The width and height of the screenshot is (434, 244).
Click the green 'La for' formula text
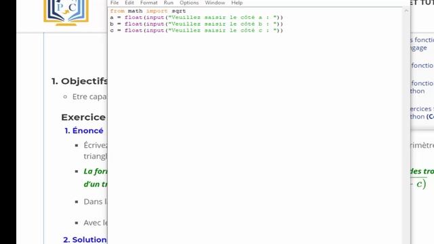[x=96, y=171]
